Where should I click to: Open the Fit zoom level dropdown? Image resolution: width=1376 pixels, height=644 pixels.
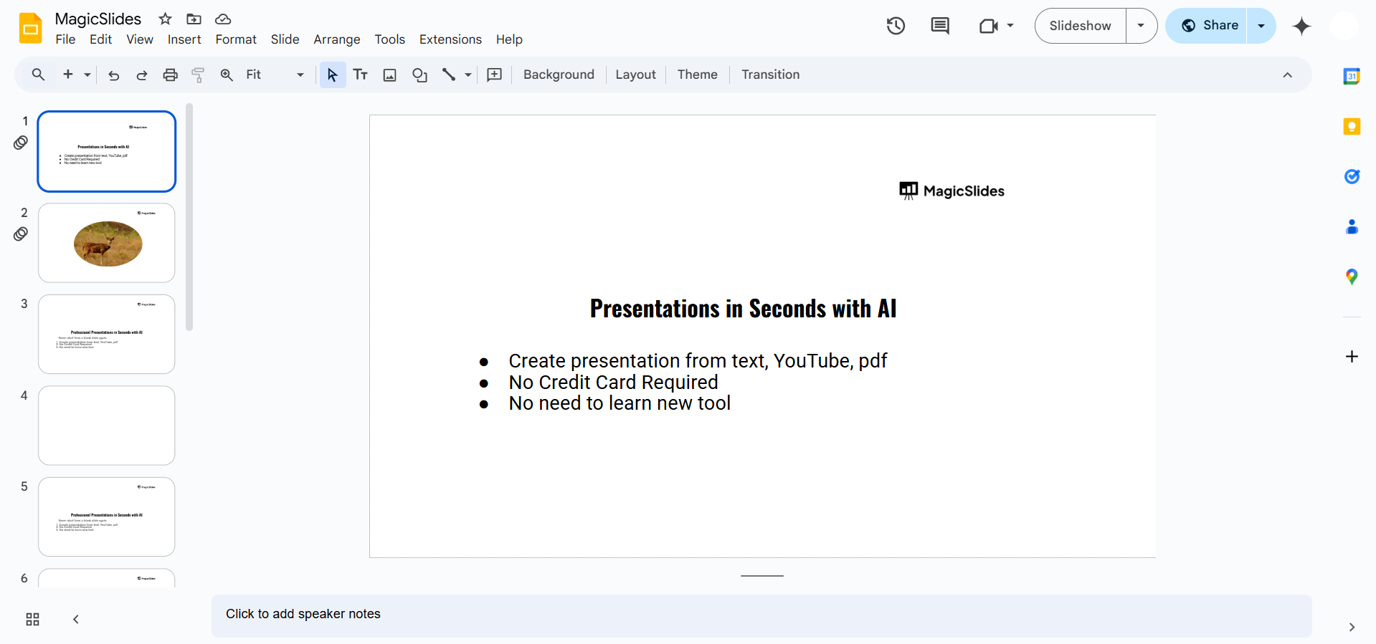275,75
